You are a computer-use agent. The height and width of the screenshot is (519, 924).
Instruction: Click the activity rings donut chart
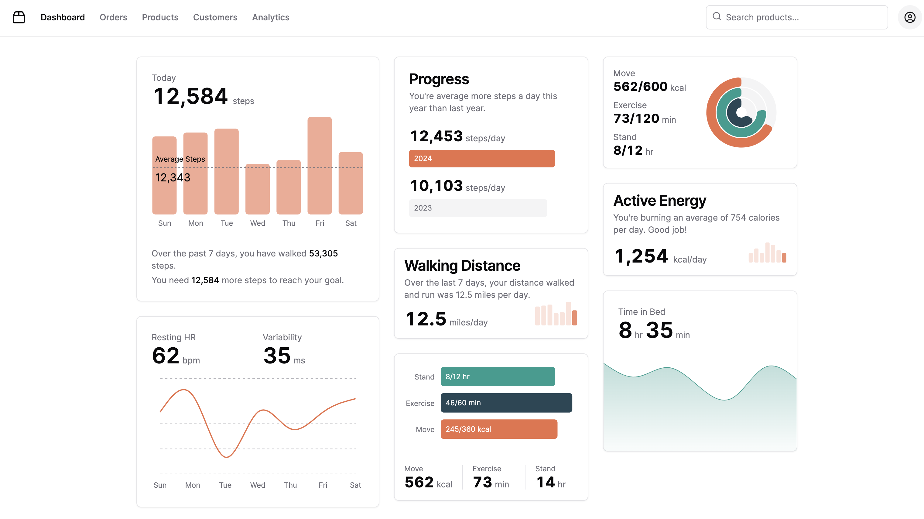tap(741, 112)
